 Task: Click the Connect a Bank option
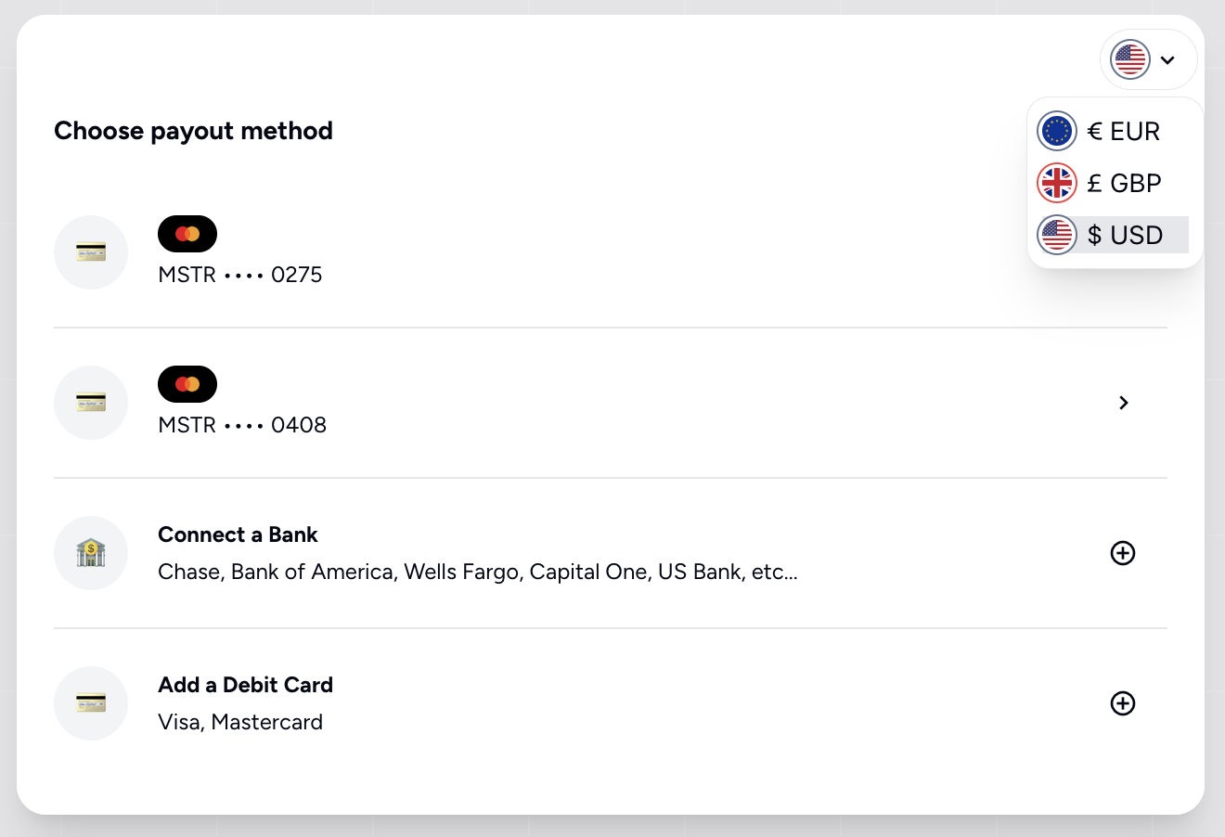[x=238, y=534]
